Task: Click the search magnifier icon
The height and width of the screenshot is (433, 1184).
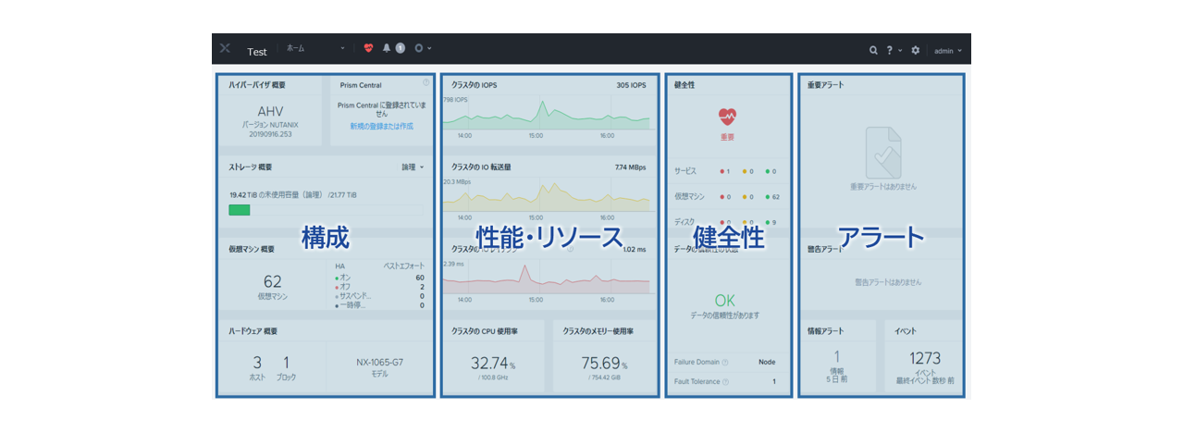Action: click(x=873, y=50)
